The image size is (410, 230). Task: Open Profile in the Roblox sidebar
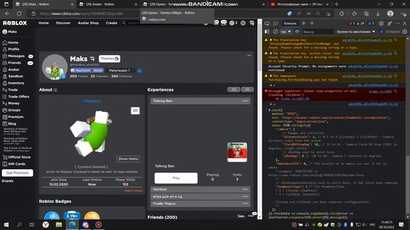click(x=11, y=49)
